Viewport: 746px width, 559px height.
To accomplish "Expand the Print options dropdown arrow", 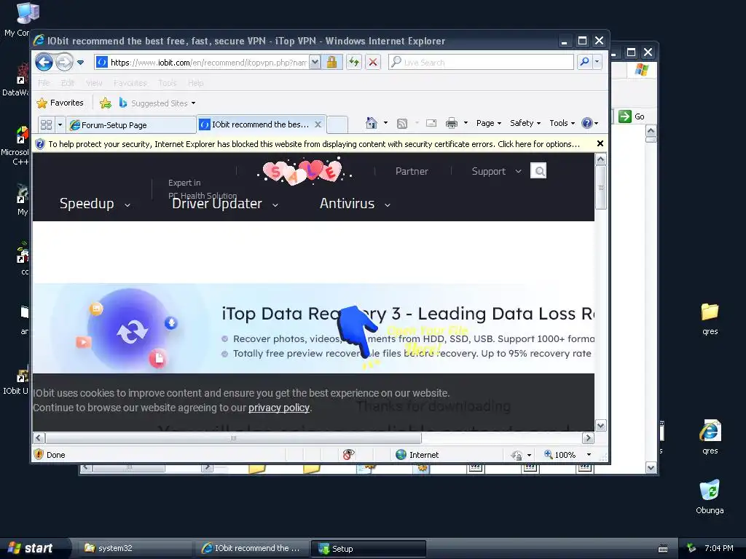I will [x=466, y=123].
